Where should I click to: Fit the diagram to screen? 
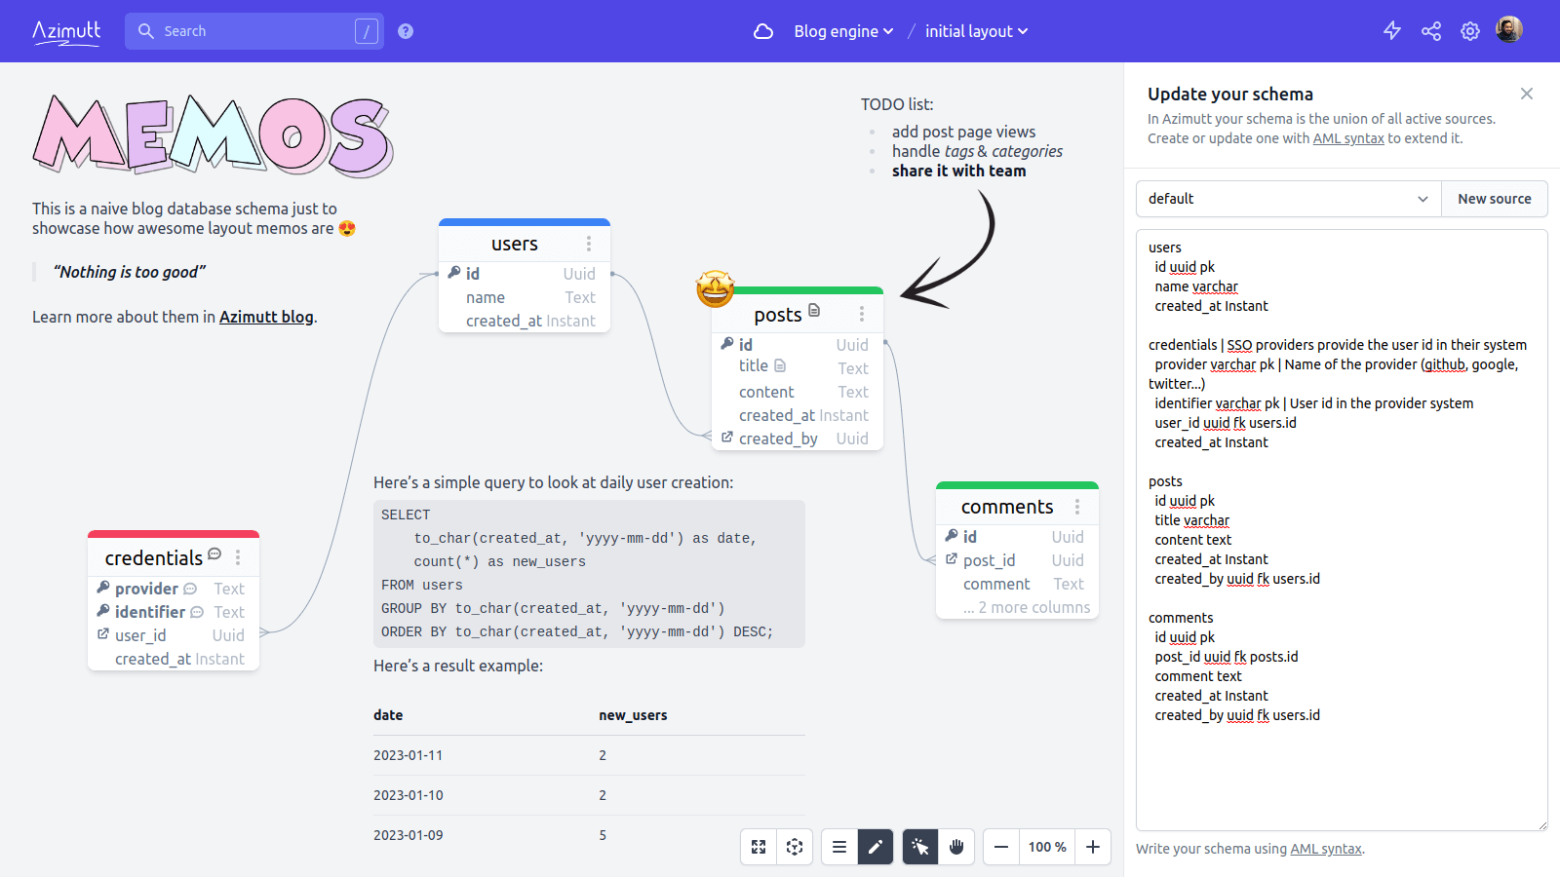tap(795, 847)
